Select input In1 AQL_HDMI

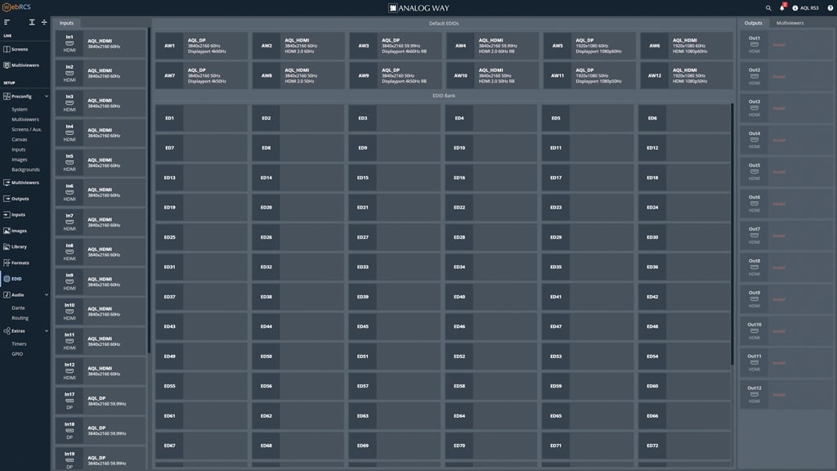(x=100, y=43)
